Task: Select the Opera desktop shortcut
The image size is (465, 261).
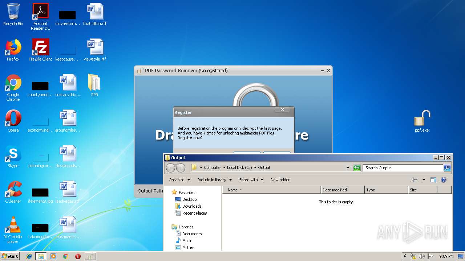Action: (x=13, y=121)
